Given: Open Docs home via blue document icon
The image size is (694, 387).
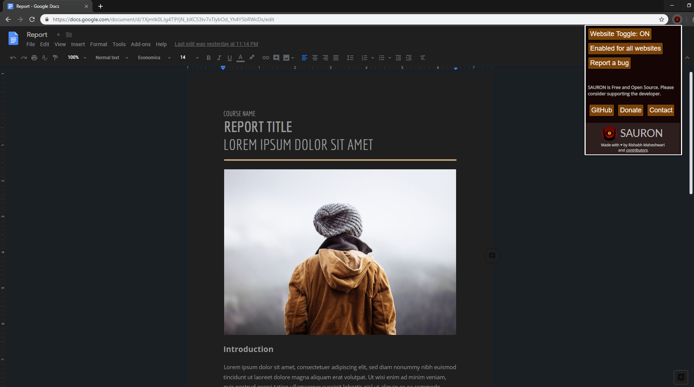Looking at the screenshot, I should pos(13,38).
